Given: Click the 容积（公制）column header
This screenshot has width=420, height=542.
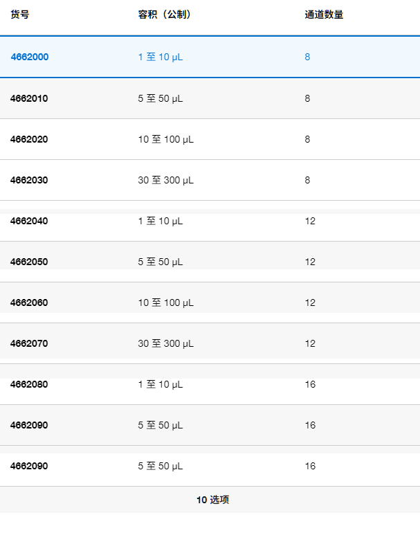Looking at the screenshot, I should [165, 15].
